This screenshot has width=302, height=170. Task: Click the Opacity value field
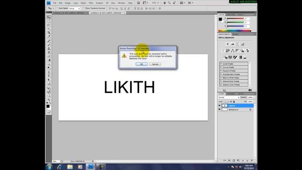coord(250,98)
